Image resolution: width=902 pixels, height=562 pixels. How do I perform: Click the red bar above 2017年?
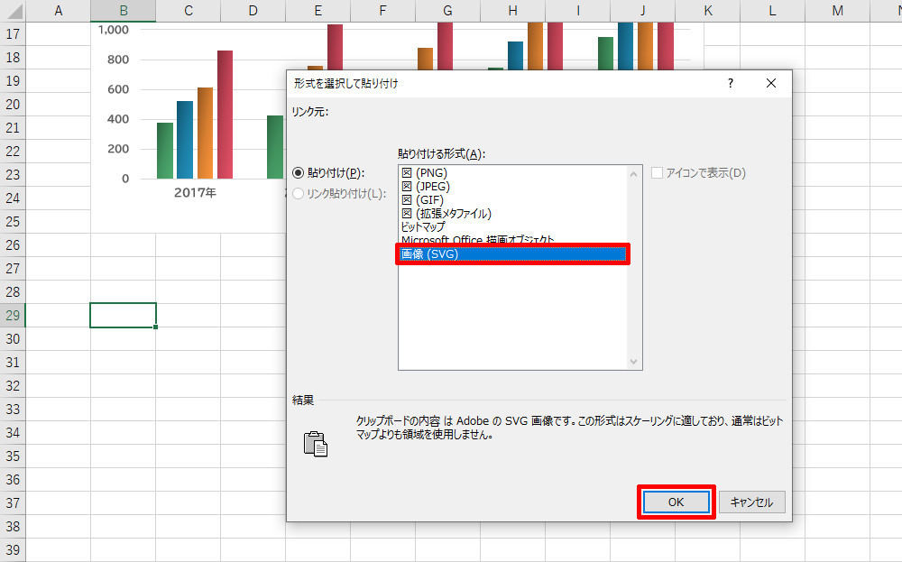tap(225, 115)
